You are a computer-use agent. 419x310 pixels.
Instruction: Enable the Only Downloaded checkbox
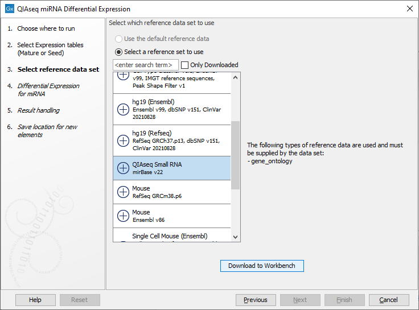pyautogui.click(x=184, y=65)
